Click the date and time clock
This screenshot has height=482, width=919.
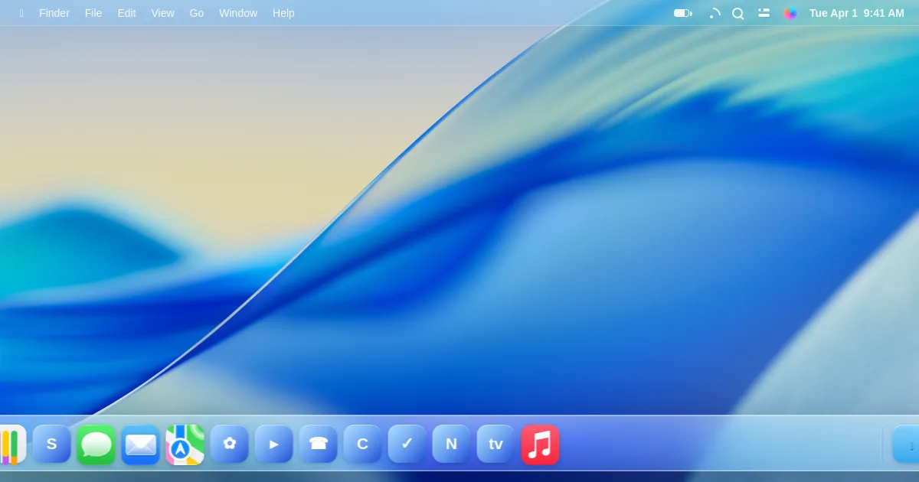[856, 13]
